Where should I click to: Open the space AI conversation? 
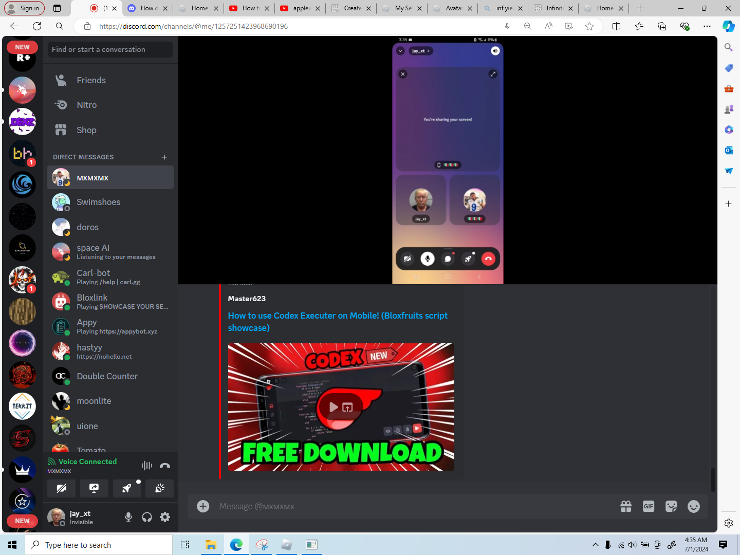pyautogui.click(x=110, y=252)
